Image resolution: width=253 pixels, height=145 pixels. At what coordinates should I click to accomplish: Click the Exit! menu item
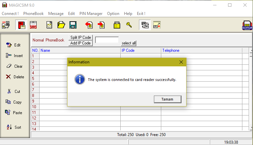click(x=141, y=14)
